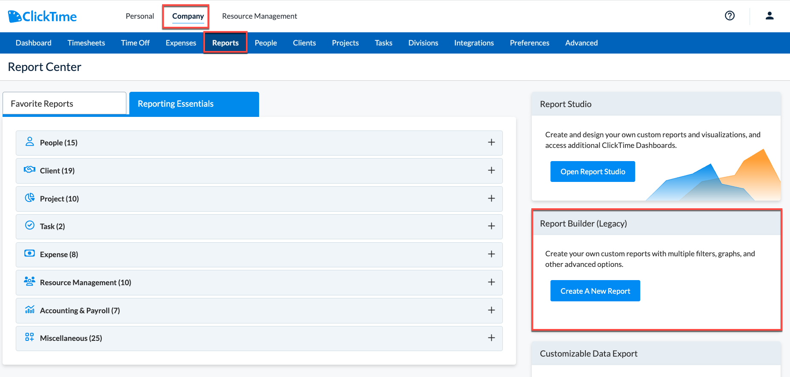The image size is (790, 377).
Task: Click the Client (19) row label
Action: point(57,170)
